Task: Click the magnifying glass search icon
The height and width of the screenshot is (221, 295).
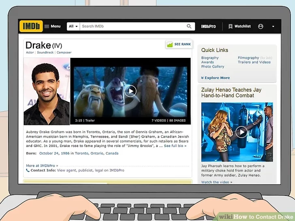Action: click(189, 26)
